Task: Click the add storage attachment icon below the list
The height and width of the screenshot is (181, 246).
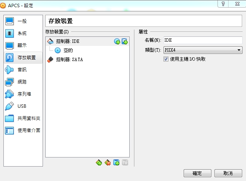Action: [x=116, y=162]
